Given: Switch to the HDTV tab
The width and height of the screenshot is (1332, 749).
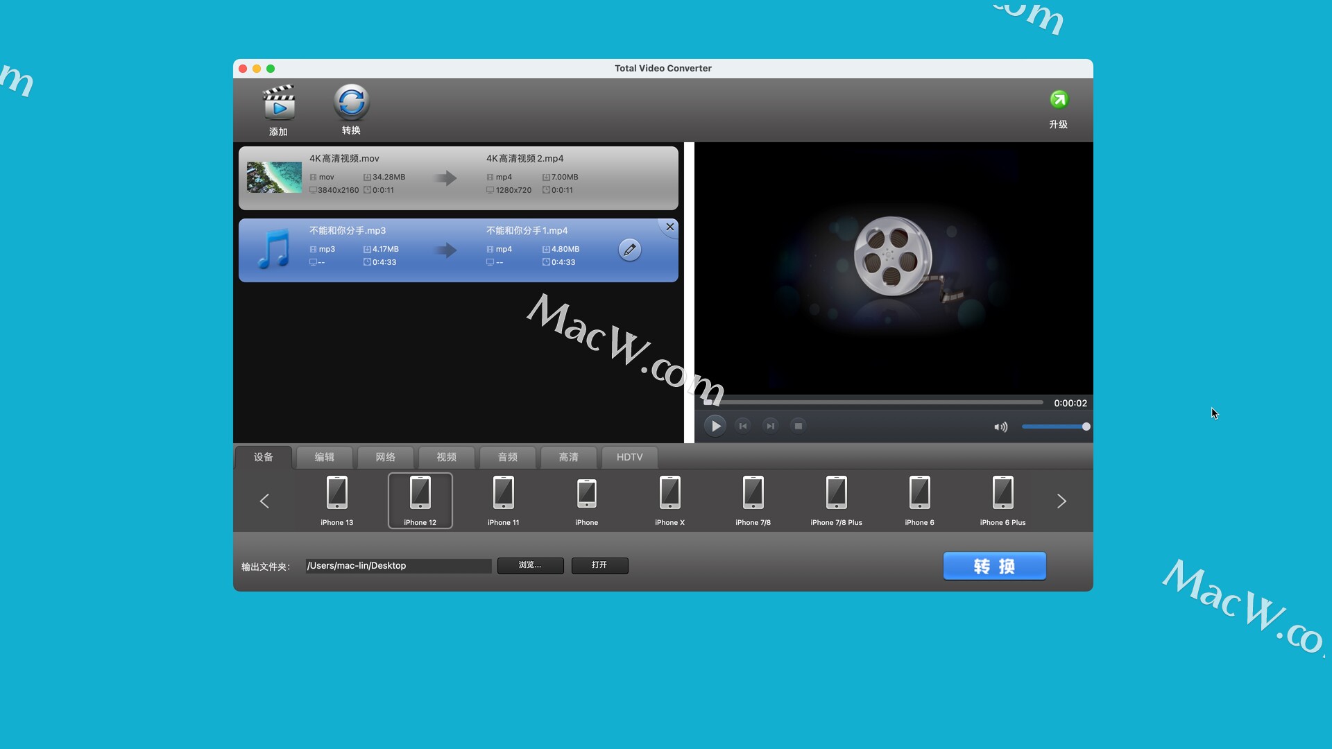Looking at the screenshot, I should click(x=630, y=457).
